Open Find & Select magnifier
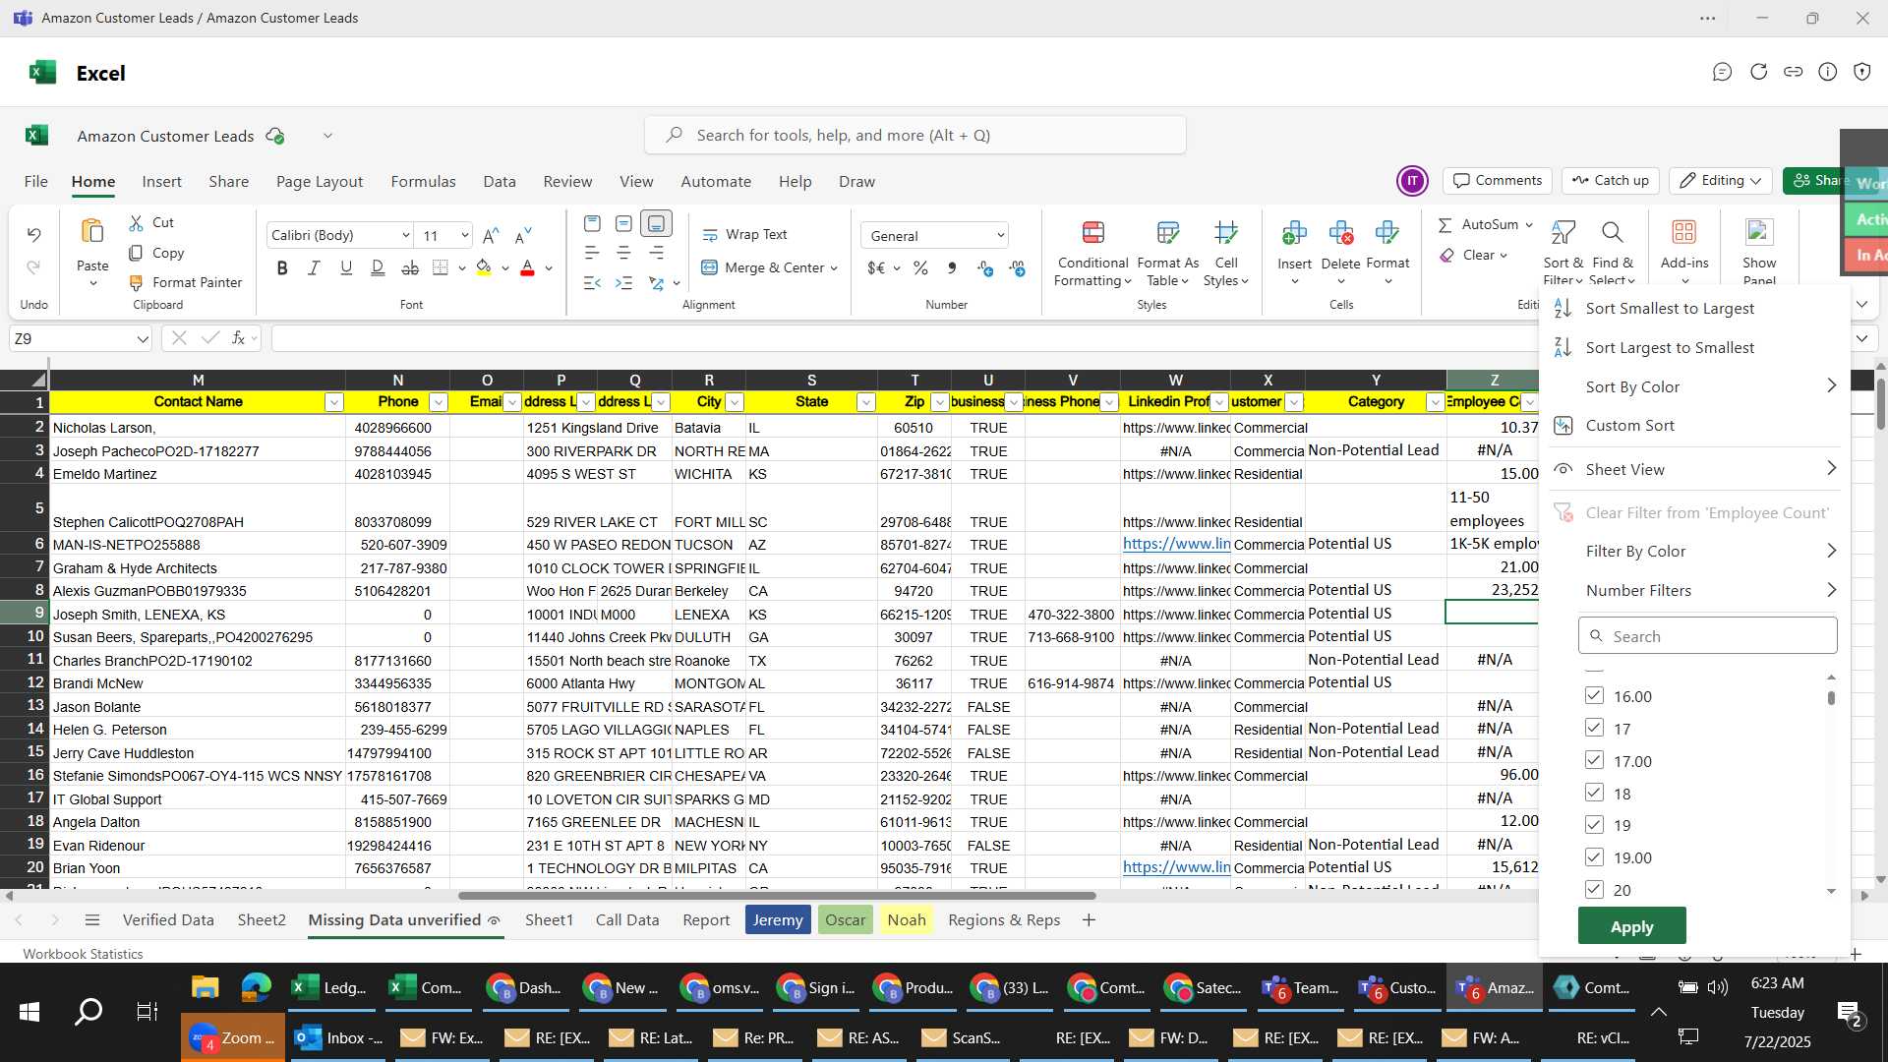The height and width of the screenshot is (1062, 1888). (1612, 233)
